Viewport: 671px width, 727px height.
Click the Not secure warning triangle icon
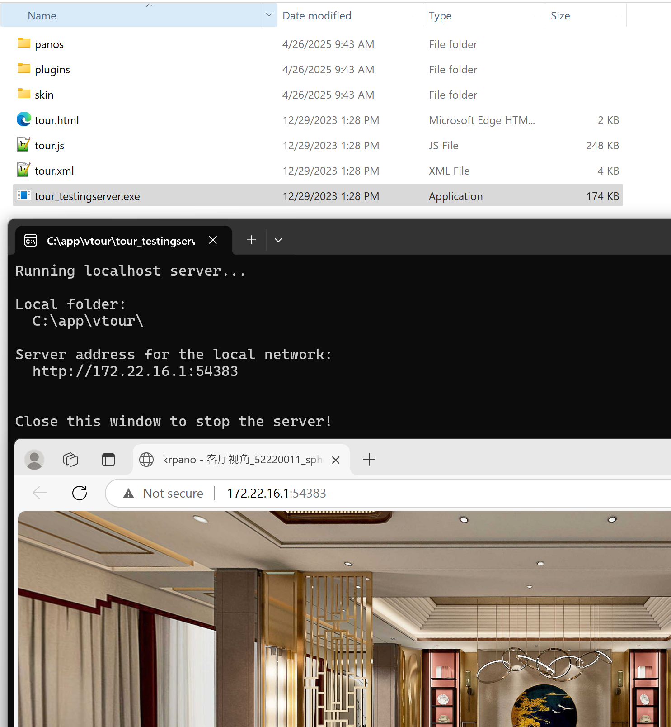(129, 494)
